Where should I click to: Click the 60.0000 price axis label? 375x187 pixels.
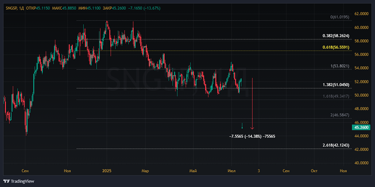pyautogui.click(x=361, y=27)
